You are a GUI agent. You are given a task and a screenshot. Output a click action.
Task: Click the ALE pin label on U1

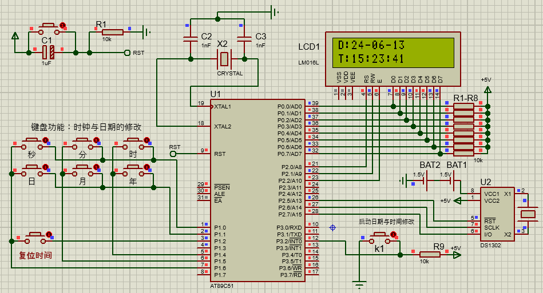[220, 194]
